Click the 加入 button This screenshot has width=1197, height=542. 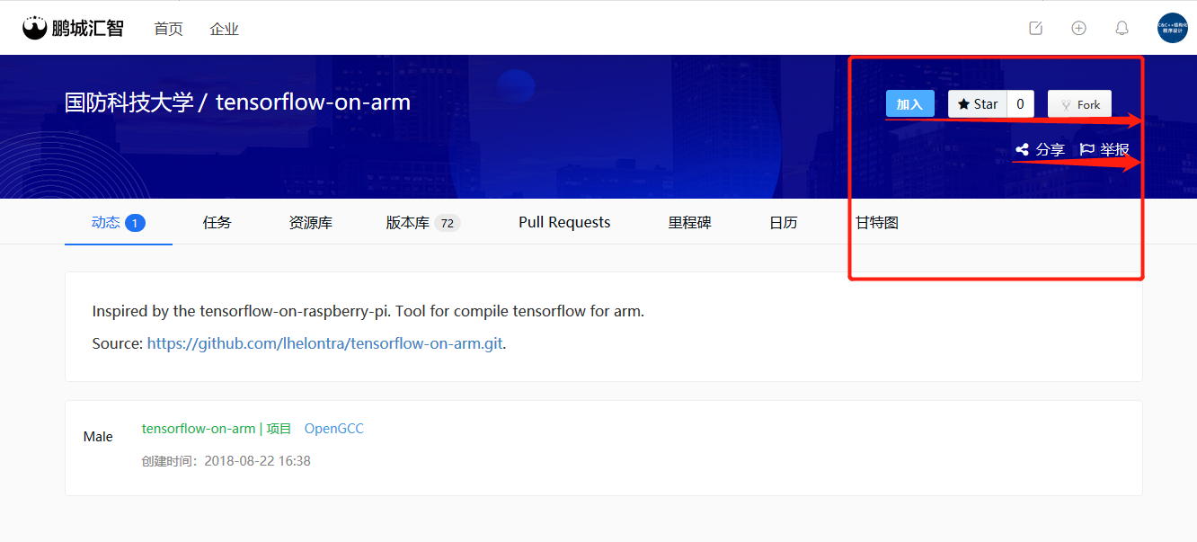910,104
